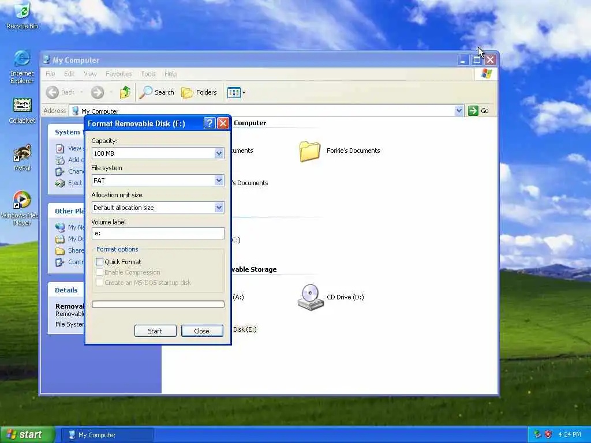Click the Enable Compression checkbox
The height and width of the screenshot is (443, 591).
tap(99, 272)
